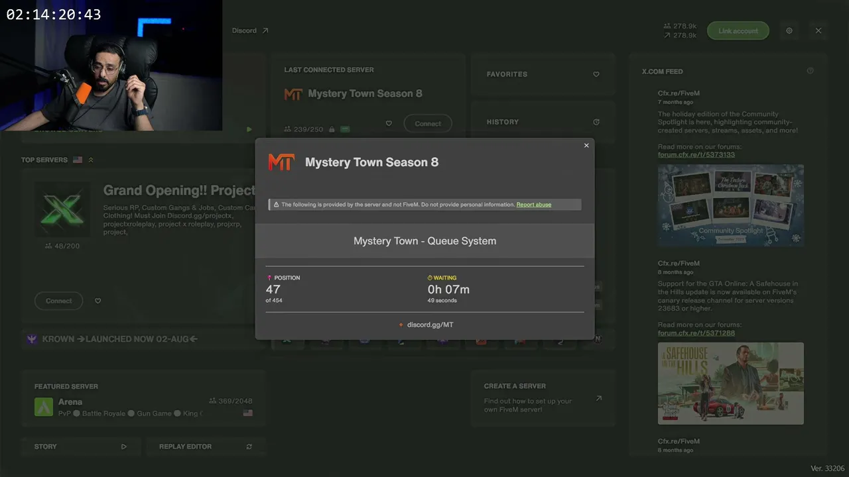Favorite the Grand Opening Project server

98,301
